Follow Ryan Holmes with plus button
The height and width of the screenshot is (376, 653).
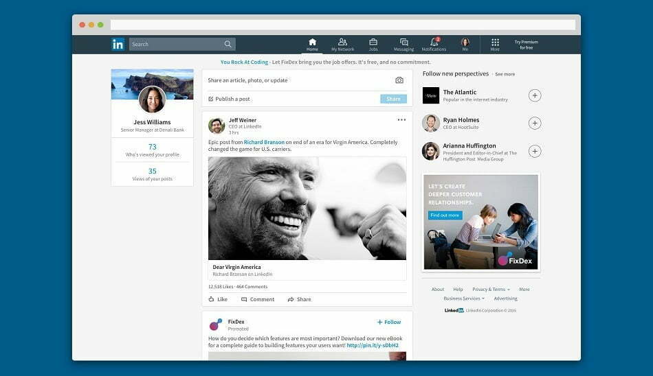coord(535,123)
